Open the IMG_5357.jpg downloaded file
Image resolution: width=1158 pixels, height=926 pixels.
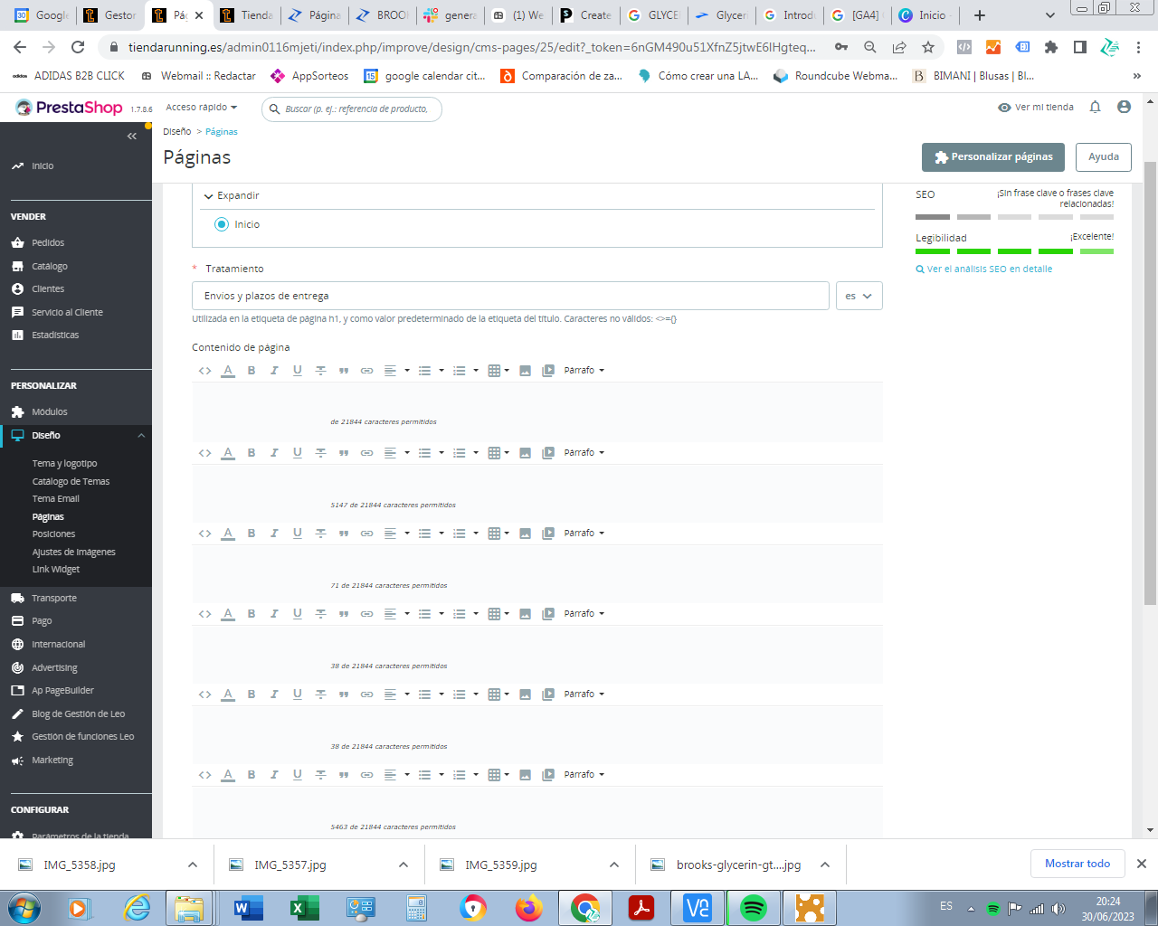(x=290, y=865)
